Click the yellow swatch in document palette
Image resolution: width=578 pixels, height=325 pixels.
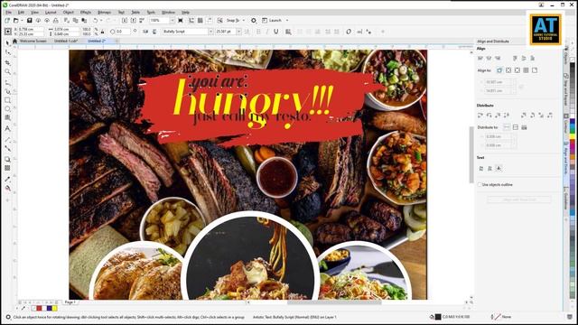(x=54, y=308)
